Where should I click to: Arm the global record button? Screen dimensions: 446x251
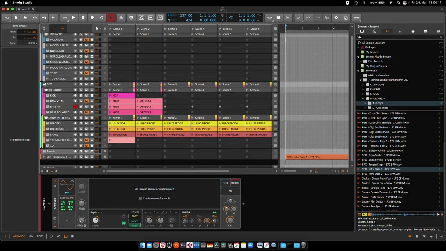92,17
